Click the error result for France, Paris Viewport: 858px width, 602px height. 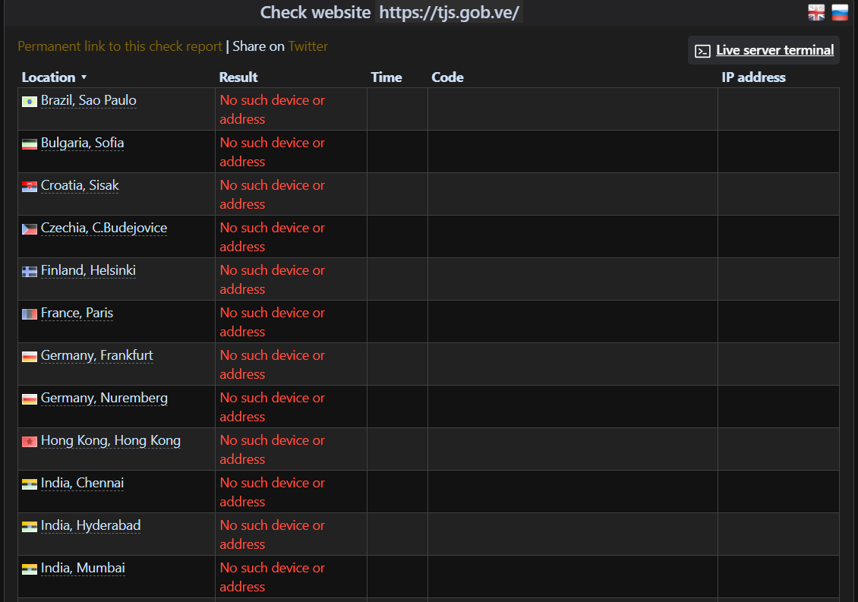(x=273, y=323)
